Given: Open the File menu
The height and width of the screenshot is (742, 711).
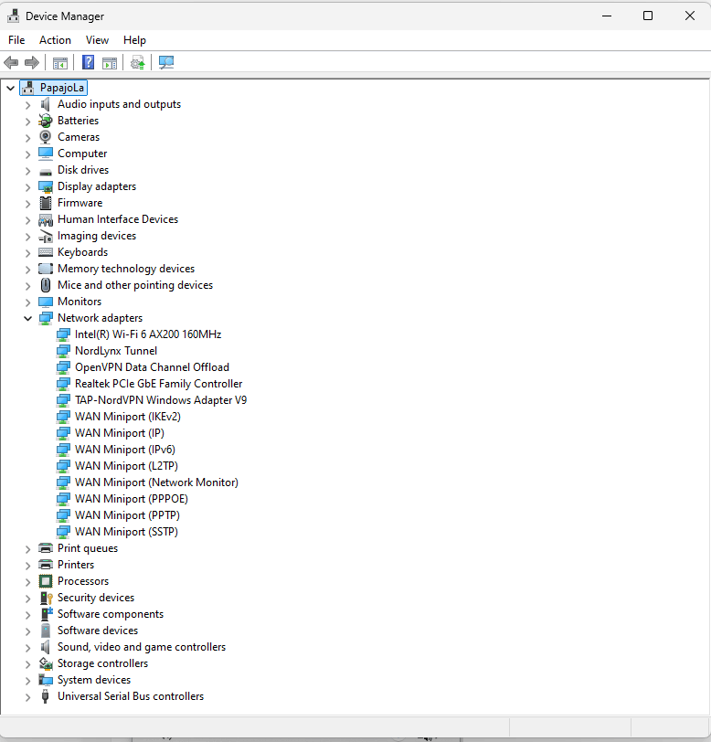Looking at the screenshot, I should [16, 40].
